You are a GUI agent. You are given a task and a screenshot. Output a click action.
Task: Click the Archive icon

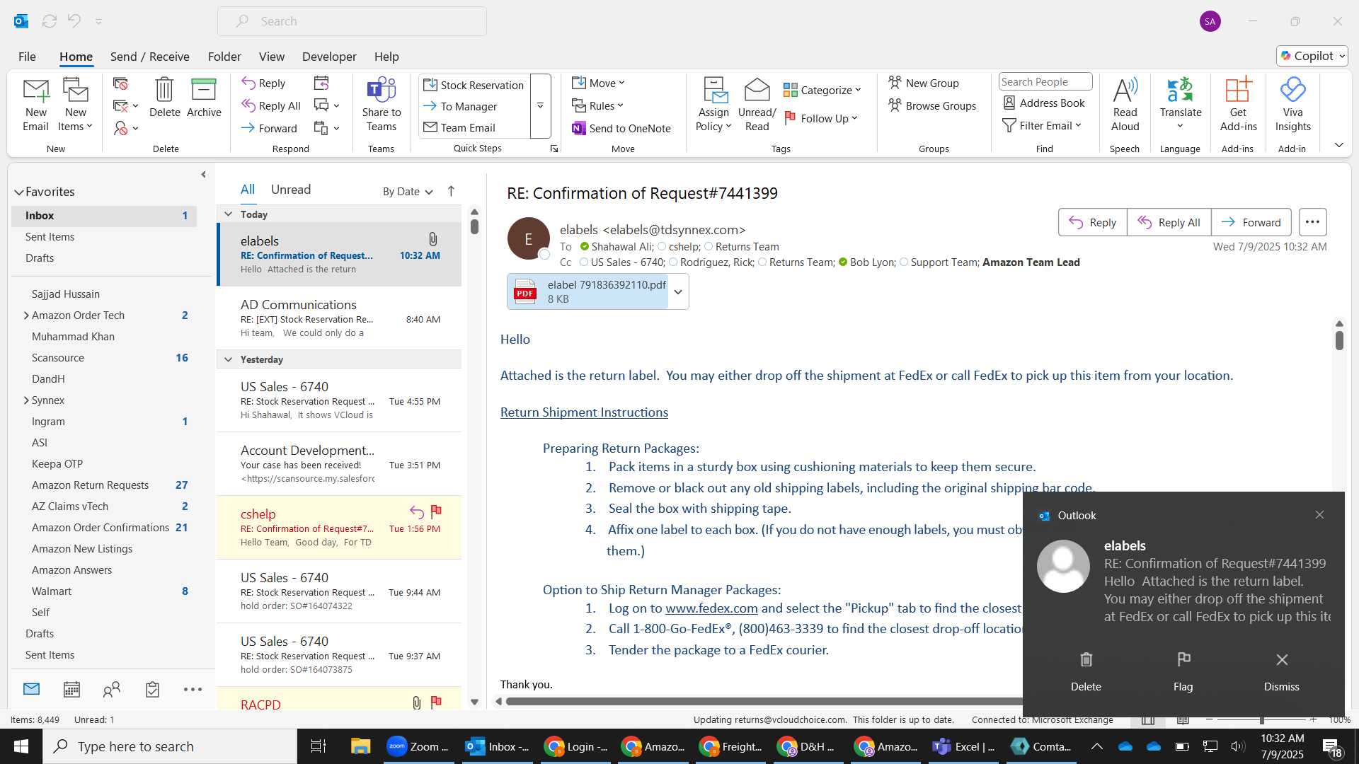[x=204, y=98]
